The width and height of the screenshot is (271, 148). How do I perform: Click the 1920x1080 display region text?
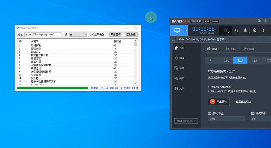[201, 39]
